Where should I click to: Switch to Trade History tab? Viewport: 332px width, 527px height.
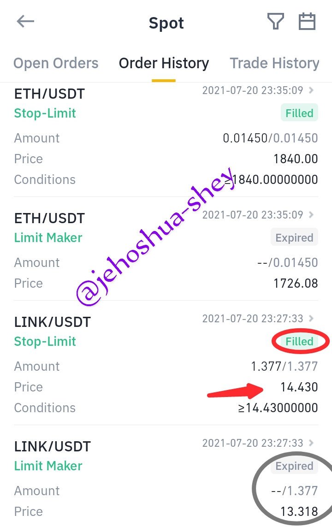click(x=274, y=63)
